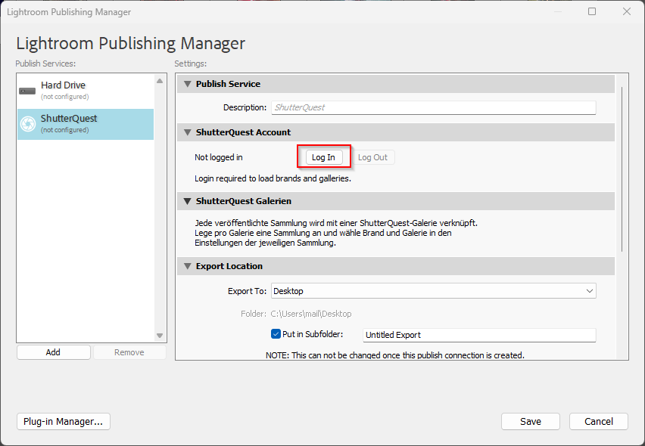Select the Hard Drive publish service

(86, 91)
